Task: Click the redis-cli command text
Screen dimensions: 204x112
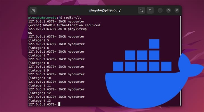Action: (72, 18)
